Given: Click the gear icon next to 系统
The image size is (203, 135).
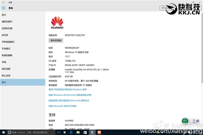Looking at the screenshot, I should click(3, 8).
